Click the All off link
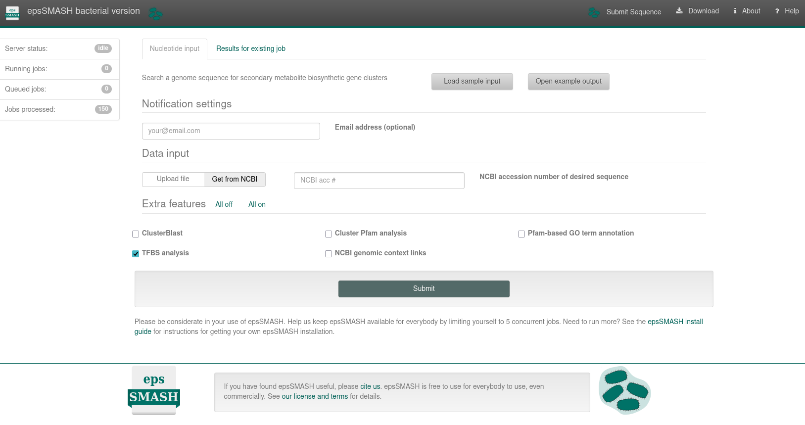This screenshot has width=805, height=425. 224,204
